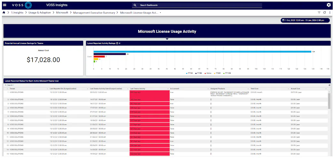Click 14/07/23 1:00:00 am activity date cell
This screenshot has height=158, width=333.
[98, 99]
